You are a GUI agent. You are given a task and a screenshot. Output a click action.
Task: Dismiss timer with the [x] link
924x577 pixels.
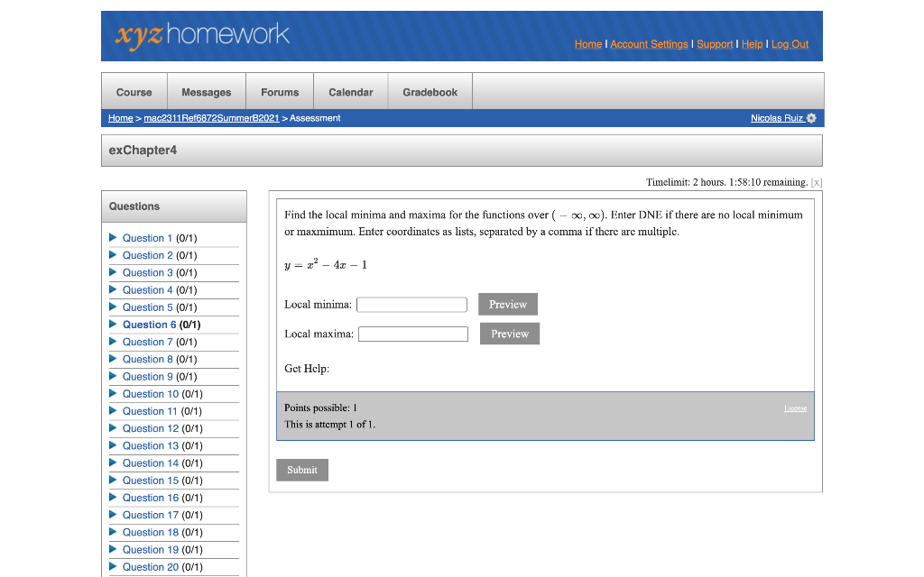(816, 182)
